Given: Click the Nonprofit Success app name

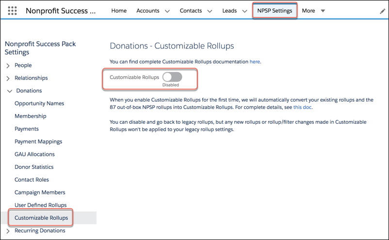Looking at the screenshot, I should [61, 11].
